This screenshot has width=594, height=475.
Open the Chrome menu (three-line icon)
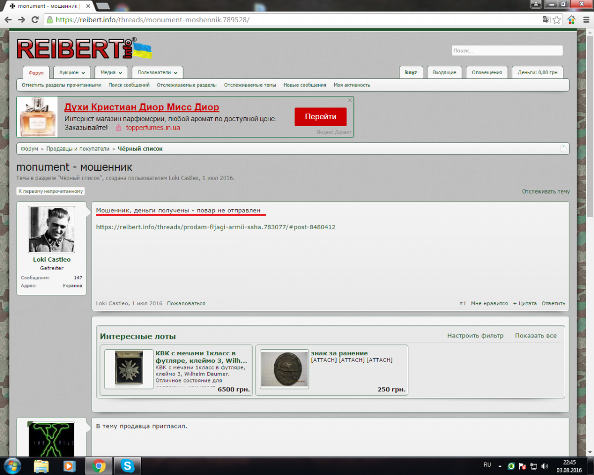click(586, 20)
